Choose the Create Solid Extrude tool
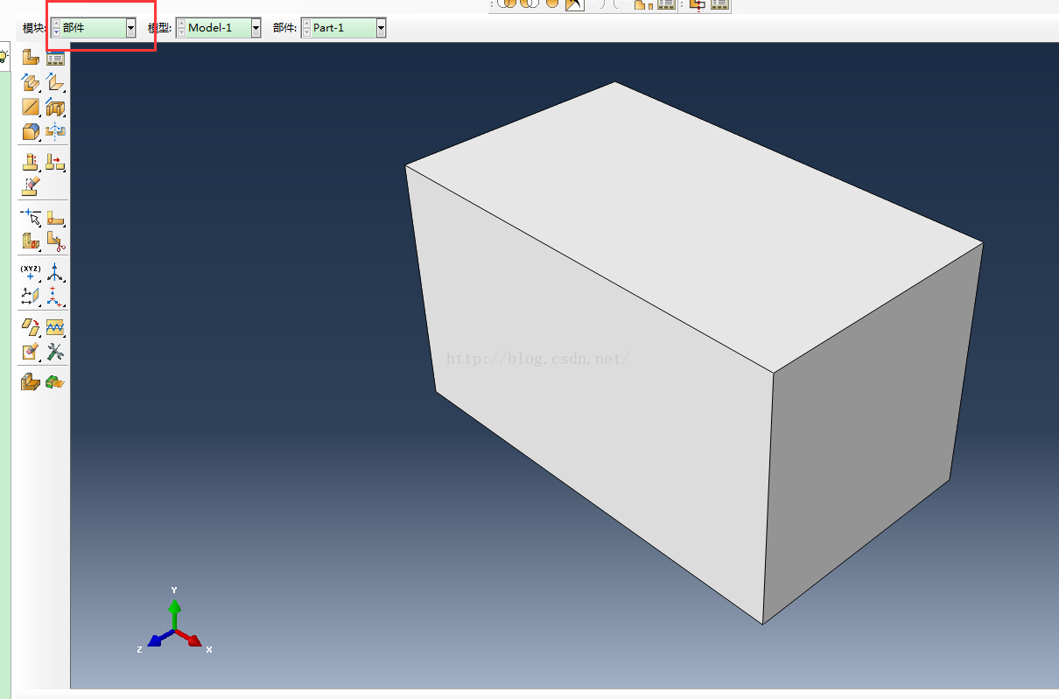The image size is (1059, 699). click(x=30, y=83)
